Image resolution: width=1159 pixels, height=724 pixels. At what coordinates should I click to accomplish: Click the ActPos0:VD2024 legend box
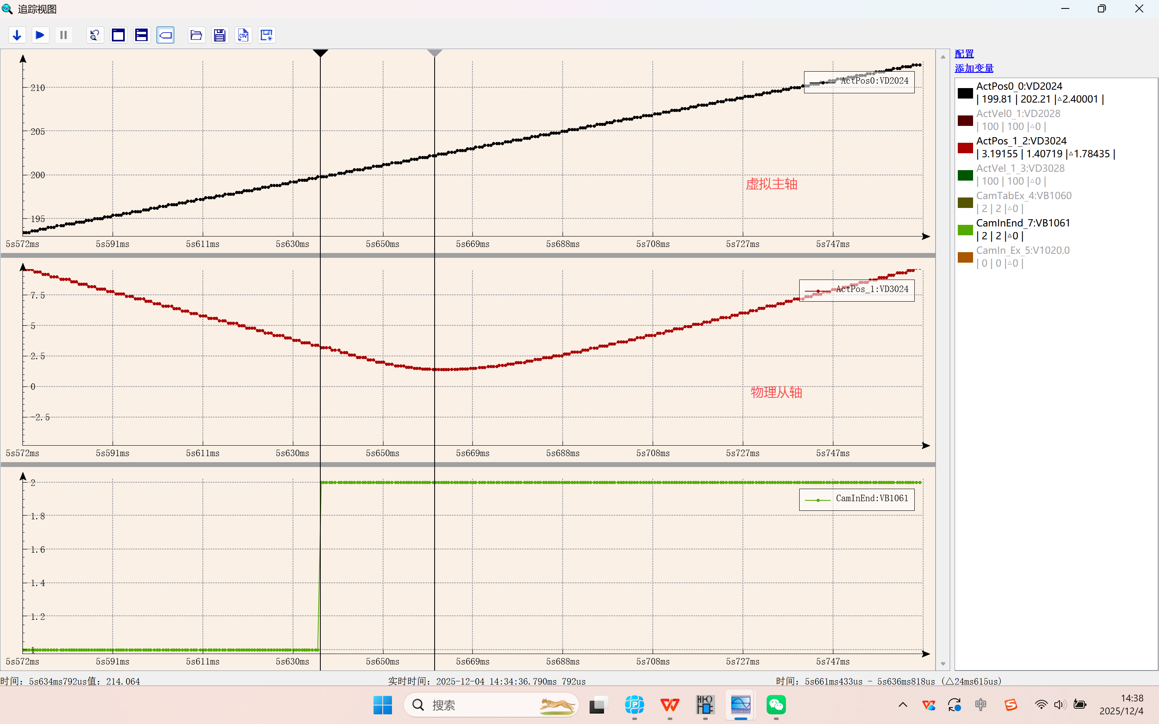(x=859, y=82)
